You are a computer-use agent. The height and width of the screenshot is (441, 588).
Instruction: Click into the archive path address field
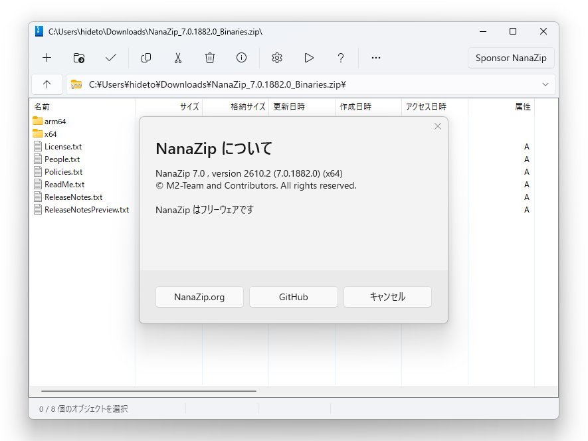310,84
